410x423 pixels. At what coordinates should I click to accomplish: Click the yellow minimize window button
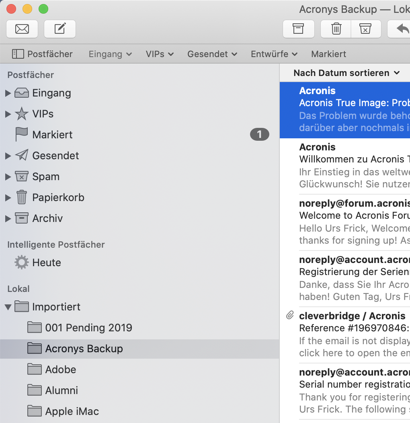pos(27,9)
